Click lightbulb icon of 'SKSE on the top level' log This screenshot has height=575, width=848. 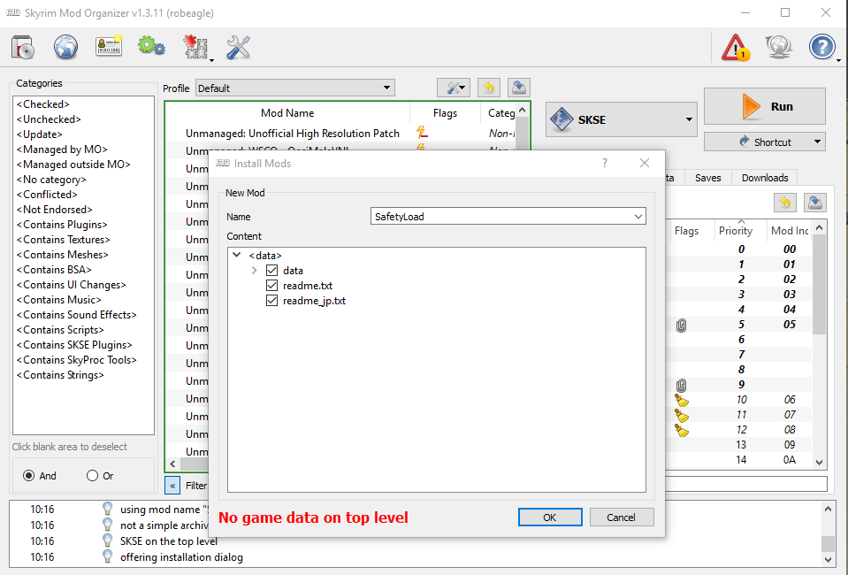(108, 540)
